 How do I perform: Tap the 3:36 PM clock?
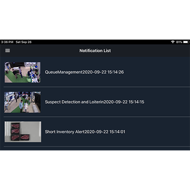(7, 42)
